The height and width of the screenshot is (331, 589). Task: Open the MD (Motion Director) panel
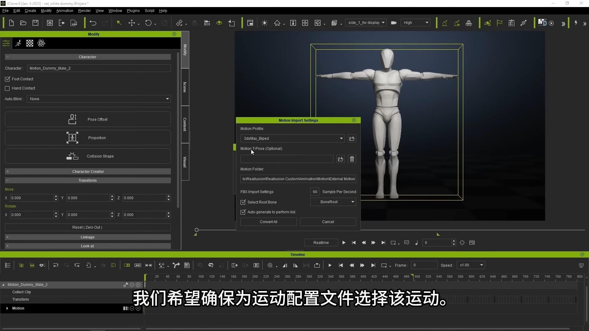coord(542,22)
